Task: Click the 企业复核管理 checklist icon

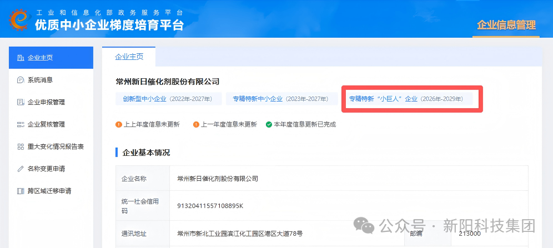Action: 21,124
